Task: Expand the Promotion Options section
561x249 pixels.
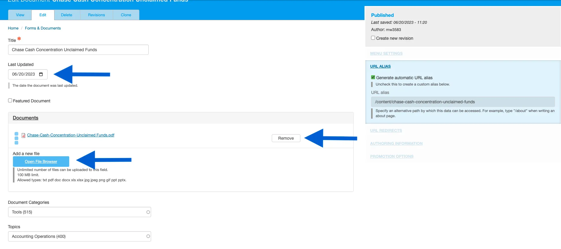Action: (392, 156)
